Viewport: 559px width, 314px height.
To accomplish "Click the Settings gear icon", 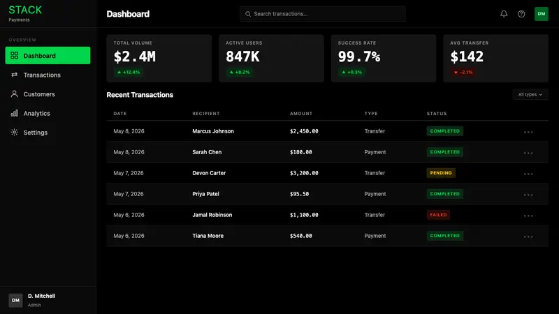I will point(14,133).
